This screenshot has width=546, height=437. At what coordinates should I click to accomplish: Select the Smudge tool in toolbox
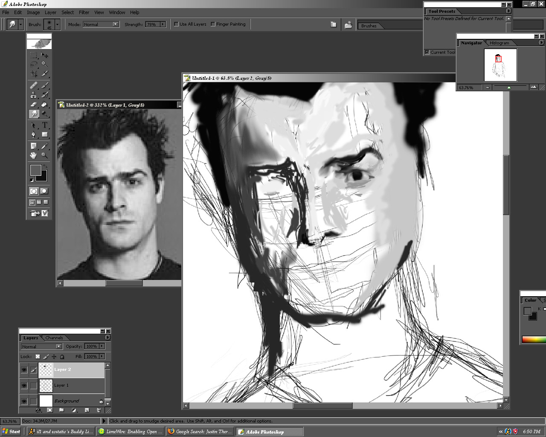point(34,114)
